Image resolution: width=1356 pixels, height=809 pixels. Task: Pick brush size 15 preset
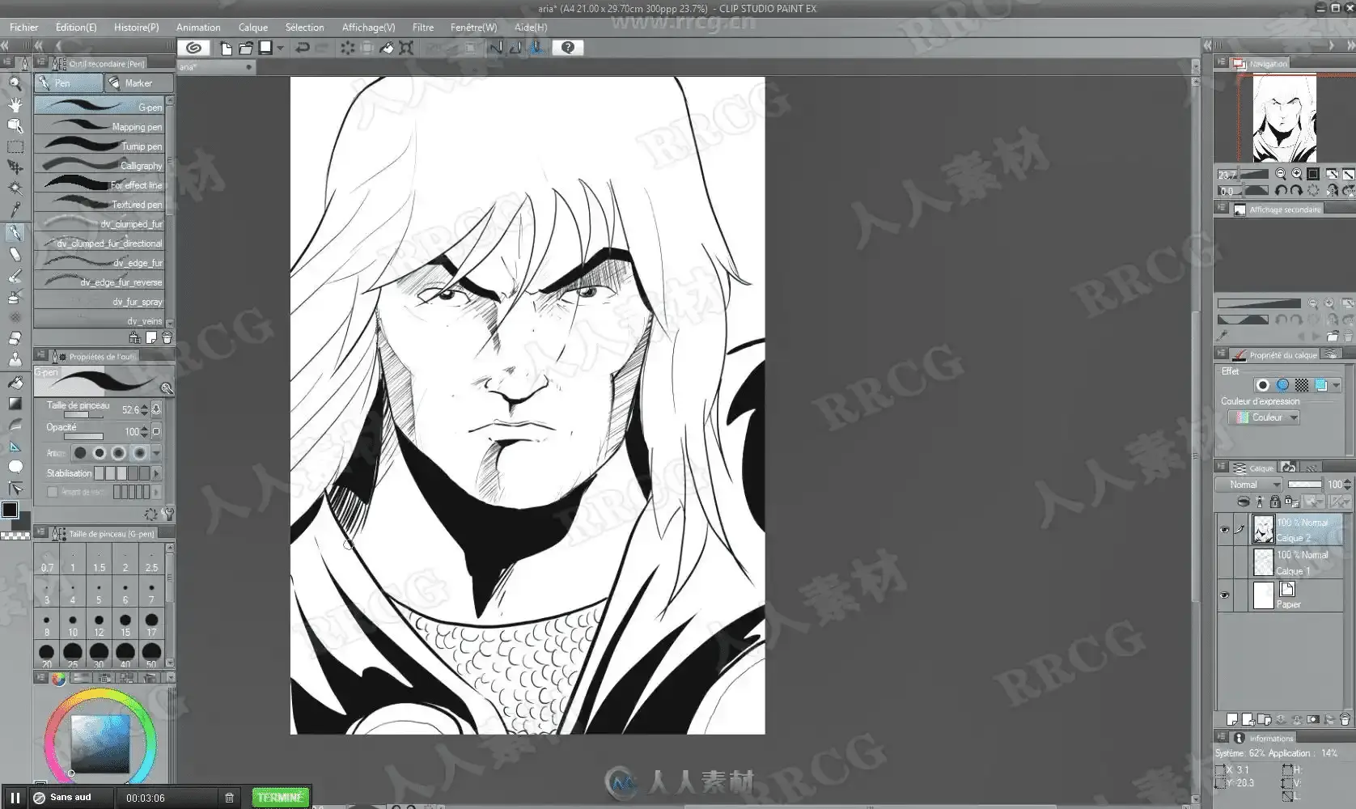(125, 625)
